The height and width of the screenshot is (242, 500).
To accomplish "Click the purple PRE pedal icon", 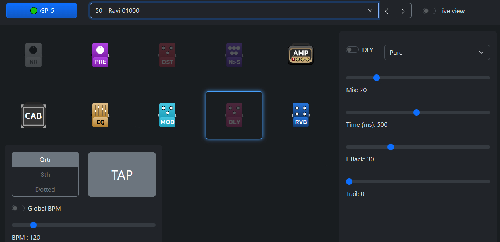I will click(100, 55).
